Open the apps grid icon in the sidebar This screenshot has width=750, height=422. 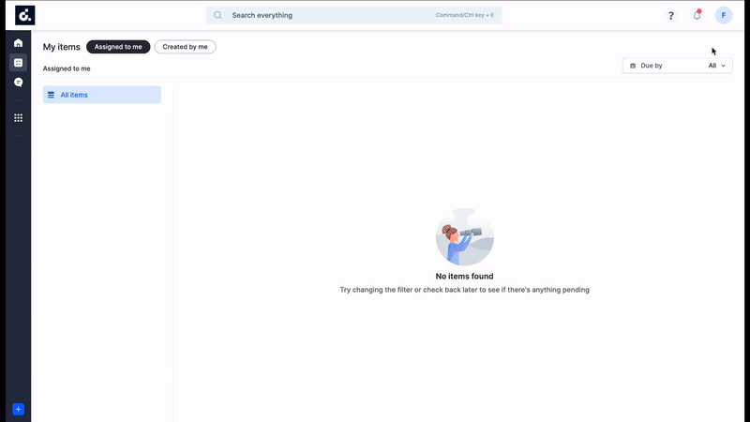pyautogui.click(x=18, y=118)
